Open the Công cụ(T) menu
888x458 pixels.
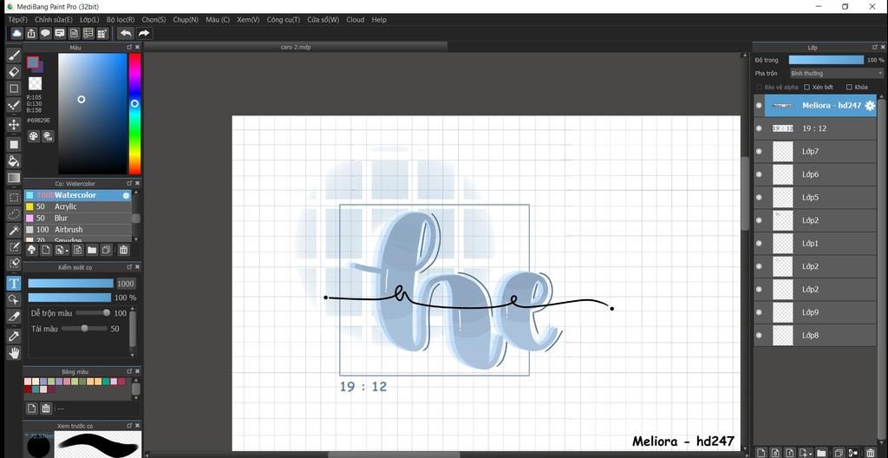point(284,19)
